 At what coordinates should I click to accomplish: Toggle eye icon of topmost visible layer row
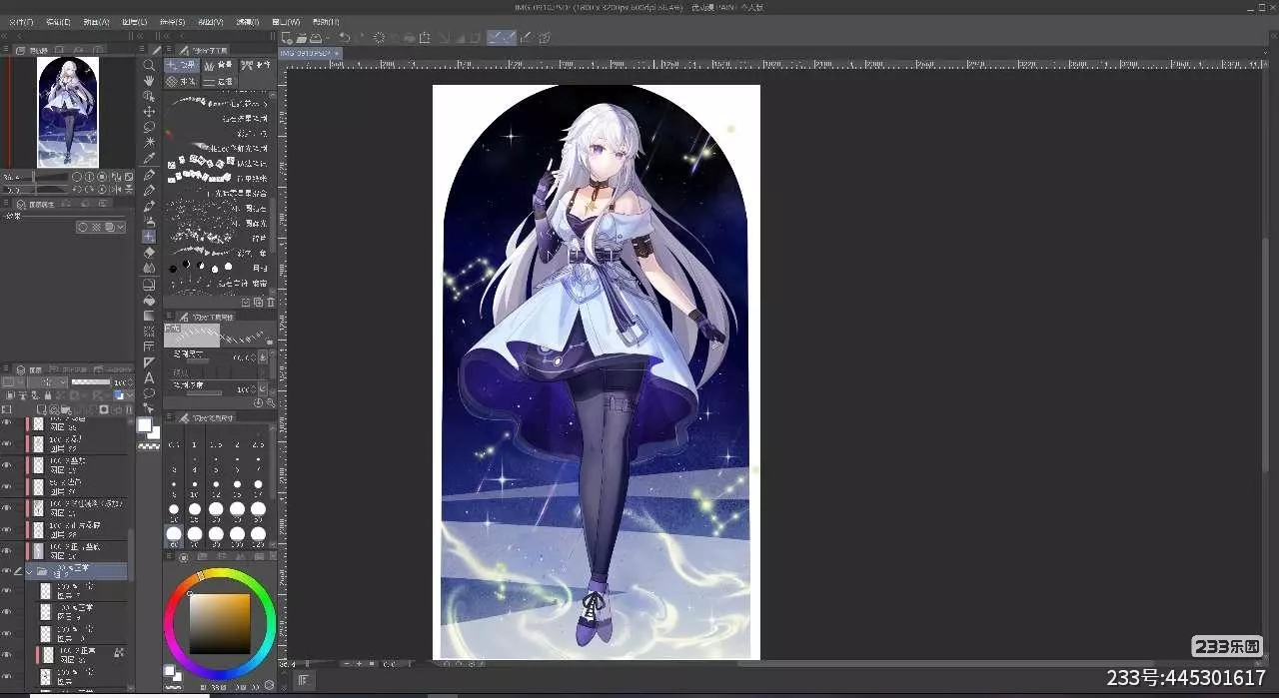pos(6,422)
